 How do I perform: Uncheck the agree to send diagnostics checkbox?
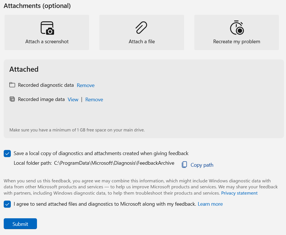(7, 204)
